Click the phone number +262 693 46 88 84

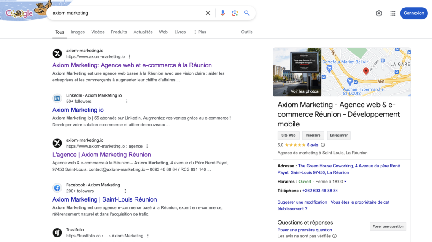(x=320, y=191)
